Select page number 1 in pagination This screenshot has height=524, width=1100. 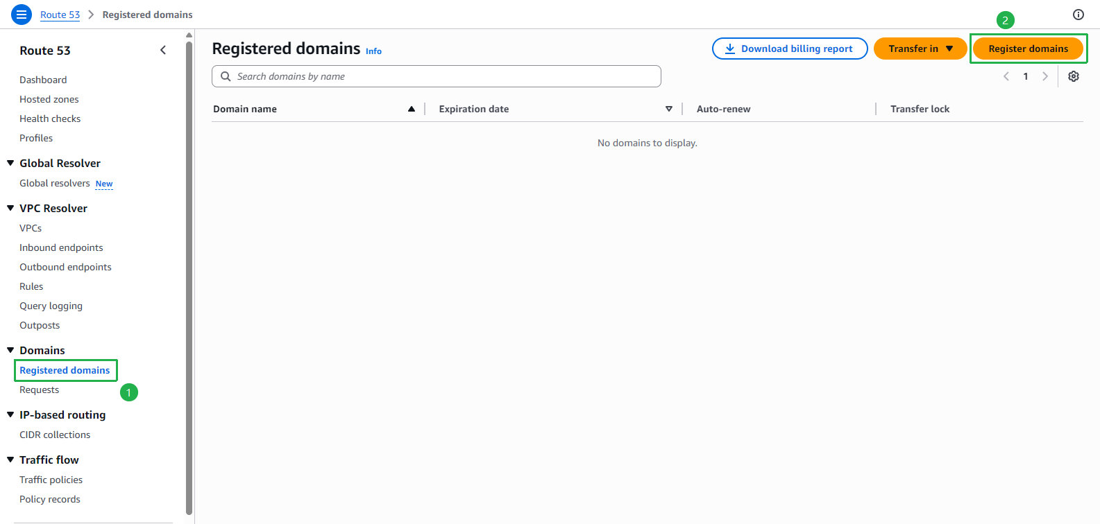[1026, 76]
